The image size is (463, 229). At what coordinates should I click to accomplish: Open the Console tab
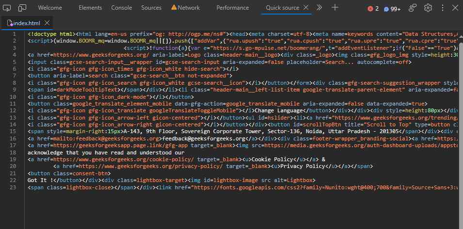pos(121,8)
